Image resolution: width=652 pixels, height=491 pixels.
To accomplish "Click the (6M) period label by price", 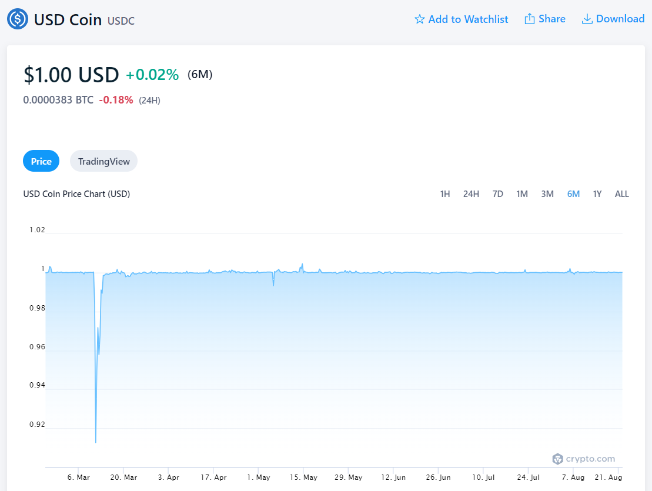I will [x=199, y=75].
